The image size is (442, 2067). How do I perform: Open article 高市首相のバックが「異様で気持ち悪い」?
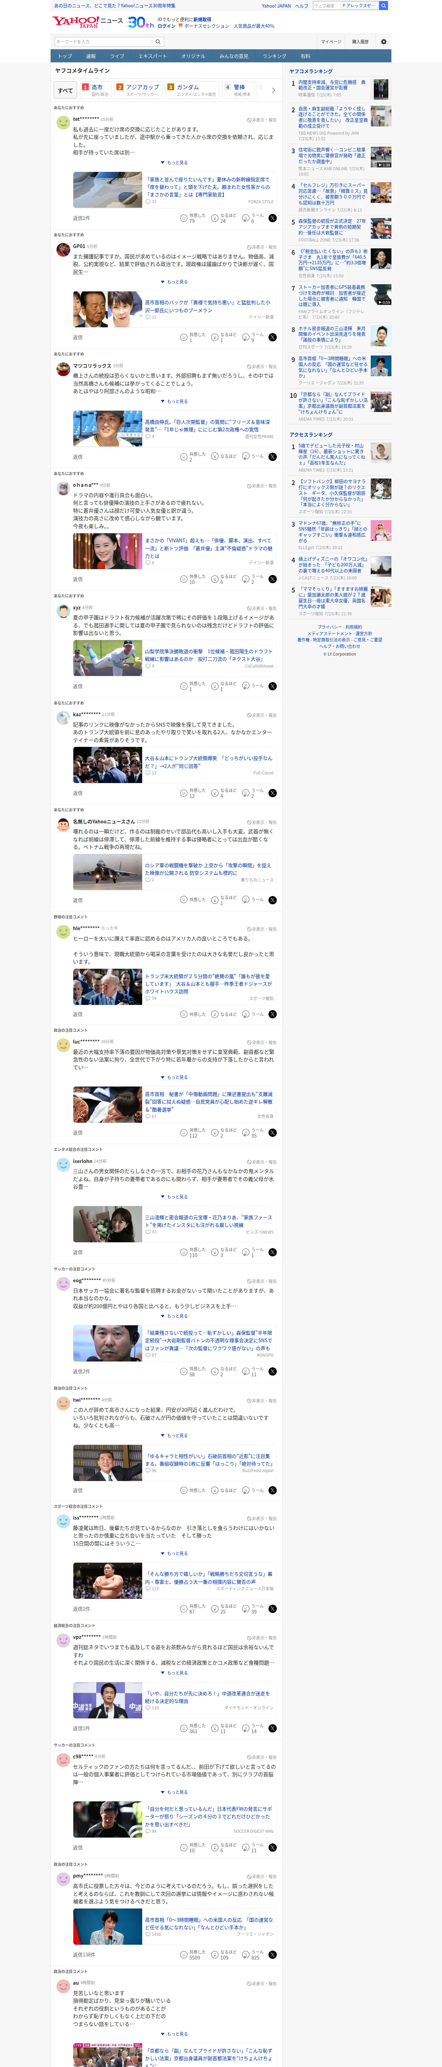coord(208,307)
